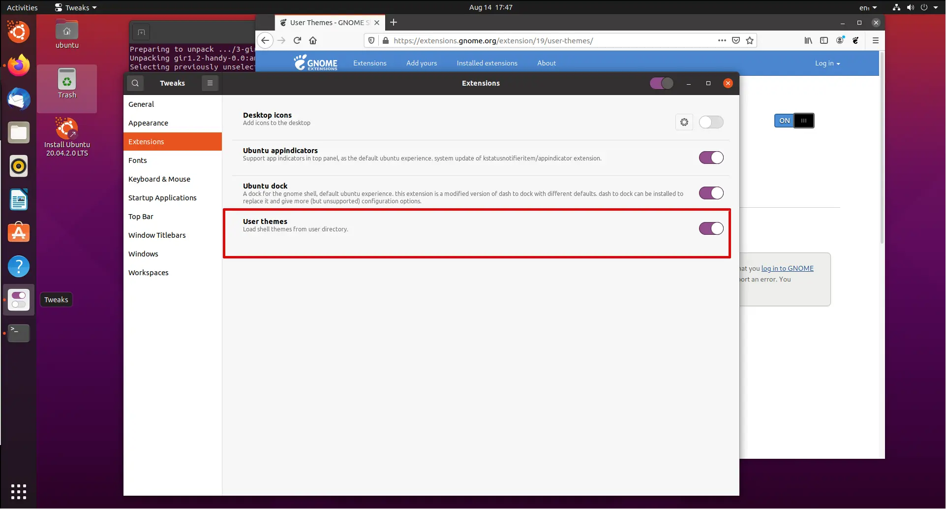Toggle the User themes extension switch
The height and width of the screenshot is (509, 946).
pos(711,228)
